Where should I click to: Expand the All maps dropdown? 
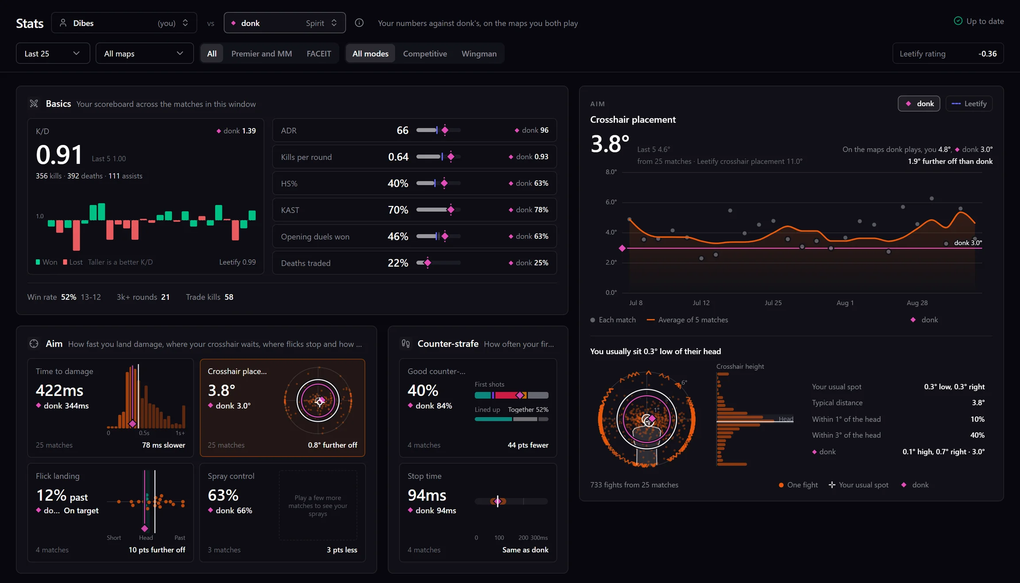coord(145,53)
